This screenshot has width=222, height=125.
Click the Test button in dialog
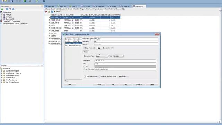pos(126,84)
